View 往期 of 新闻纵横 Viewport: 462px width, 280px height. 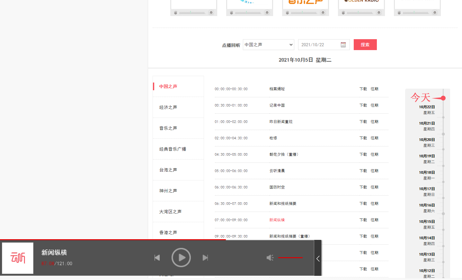click(x=375, y=220)
